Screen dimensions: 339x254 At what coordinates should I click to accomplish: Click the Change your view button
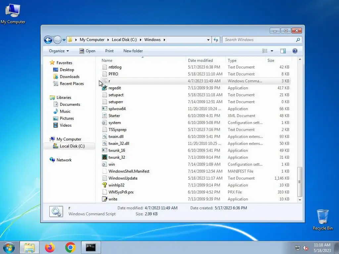tap(265, 51)
